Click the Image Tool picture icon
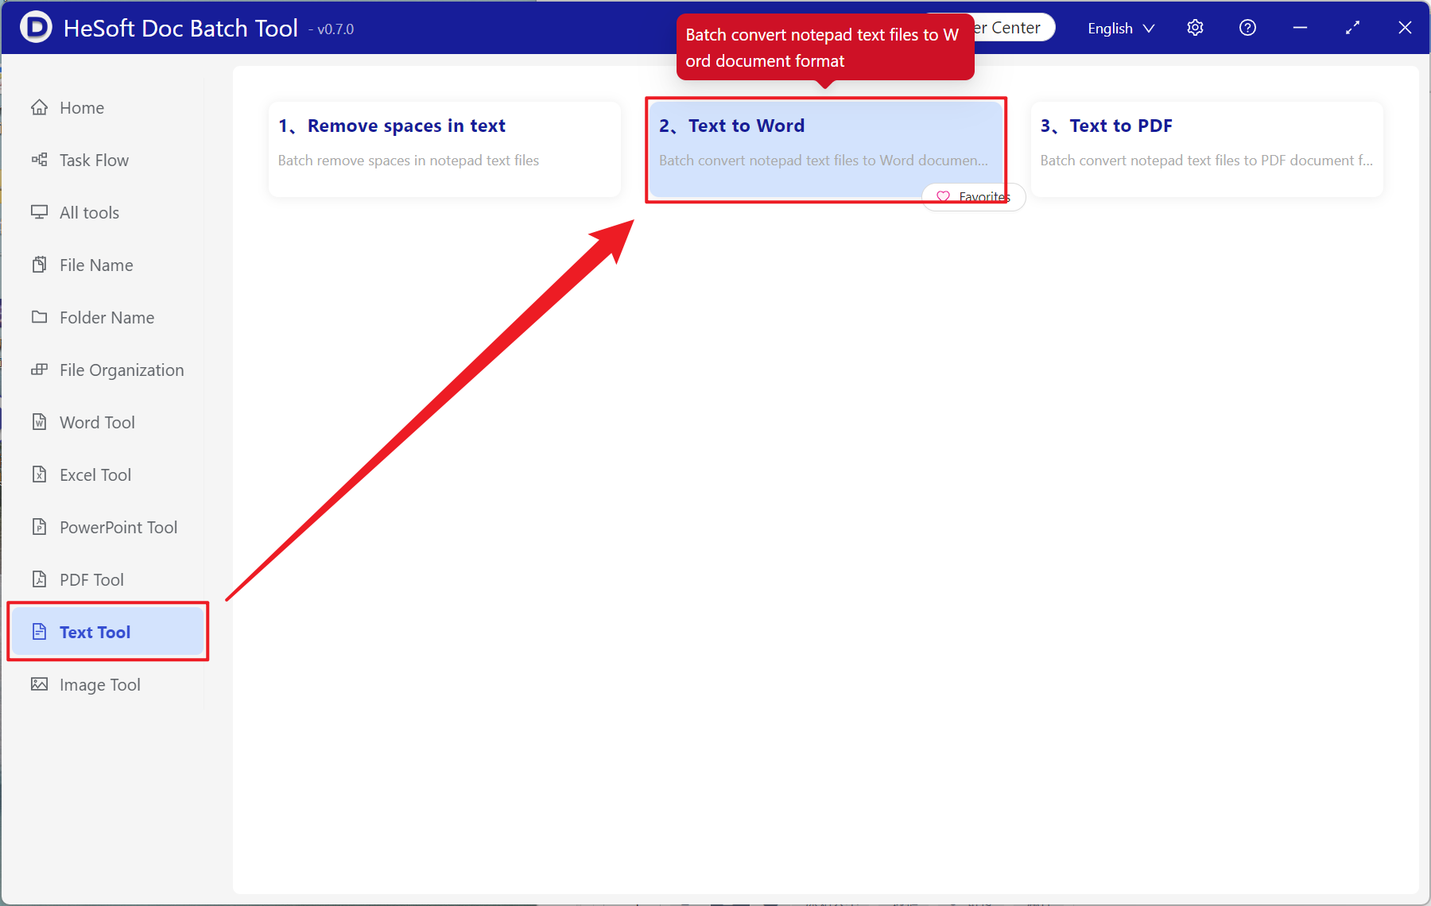The width and height of the screenshot is (1431, 906). (39, 684)
